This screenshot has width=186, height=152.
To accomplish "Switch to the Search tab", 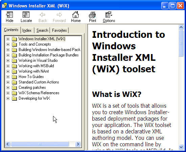I will click(x=42, y=30).
